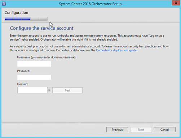
Task: Focus the Password input field
Action: (34, 77)
